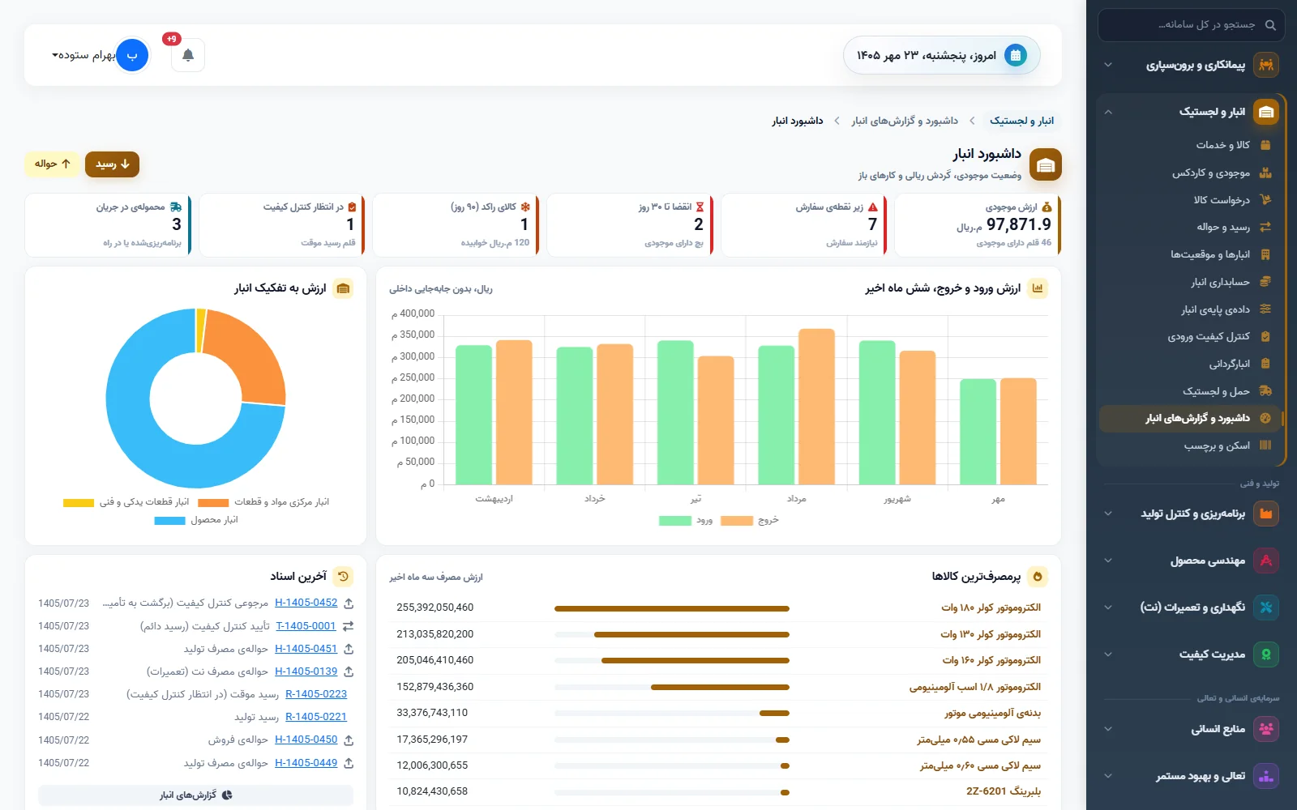
Task: Click the پیمانکاری و برون‌سپاری module icon
Action: coord(1266,65)
